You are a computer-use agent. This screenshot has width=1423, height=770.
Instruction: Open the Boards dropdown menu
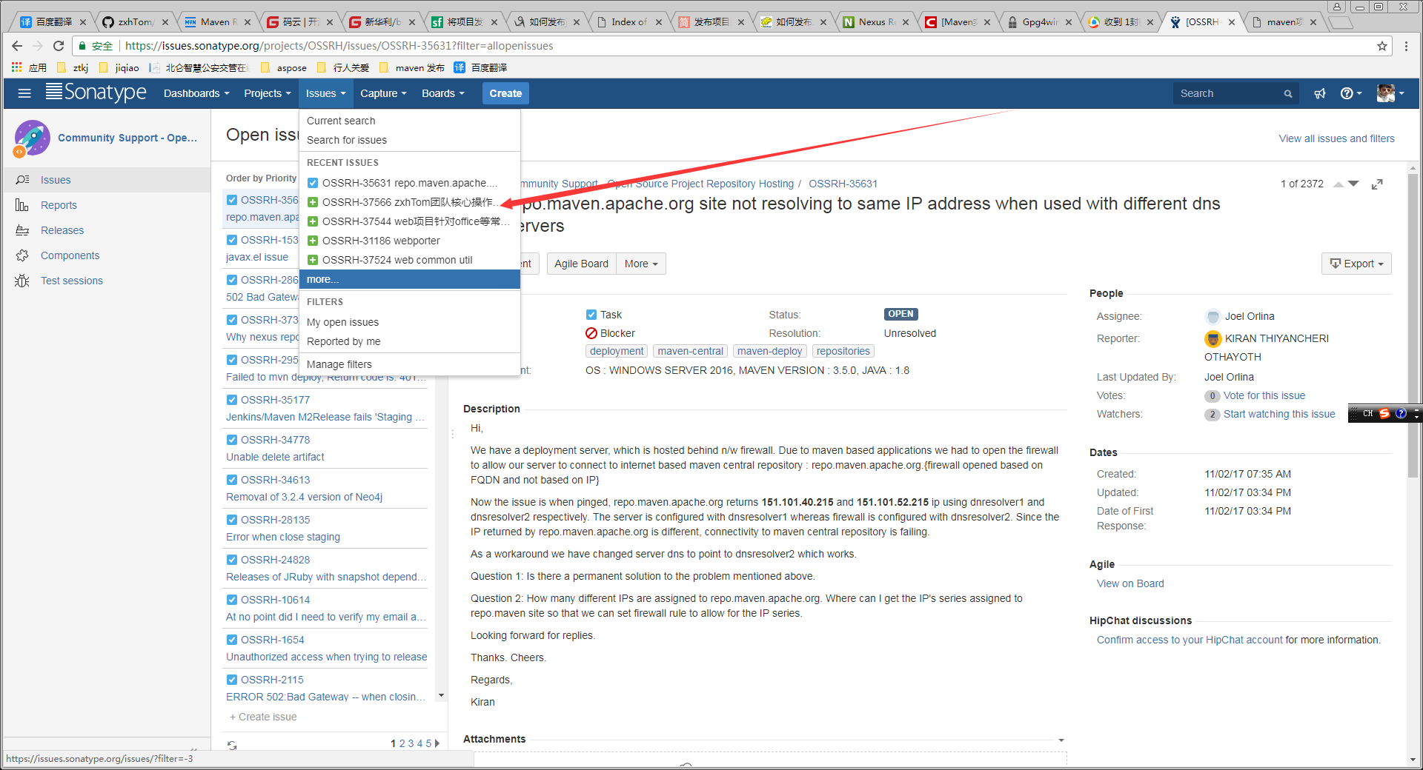[x=443, y=93]
